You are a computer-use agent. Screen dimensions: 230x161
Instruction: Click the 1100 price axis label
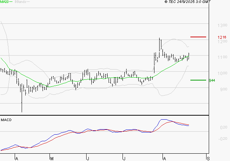(x=222, y=57)
